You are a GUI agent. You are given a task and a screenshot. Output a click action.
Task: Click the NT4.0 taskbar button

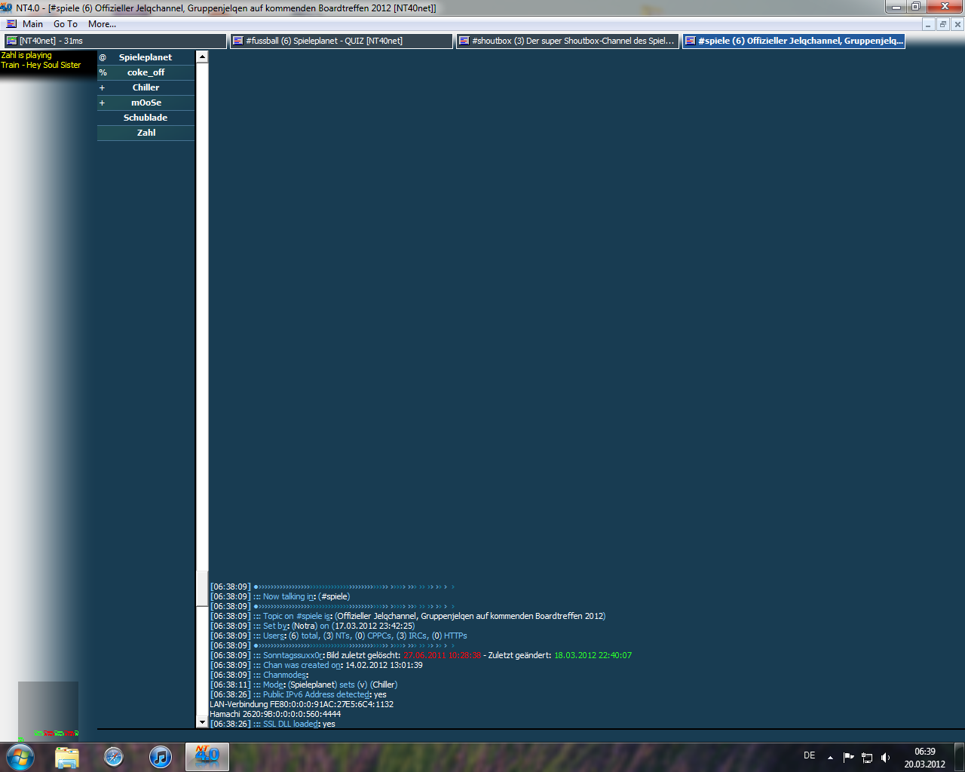[x=207, y=757]
